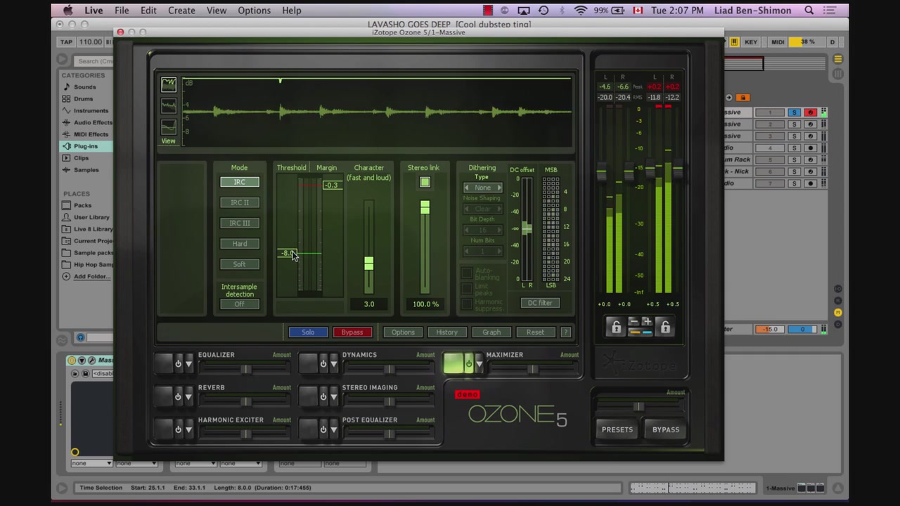Select Hard limiter mode
Image resolution: width=900 pixels, height=506 pixels.
(x=240, y=244)
